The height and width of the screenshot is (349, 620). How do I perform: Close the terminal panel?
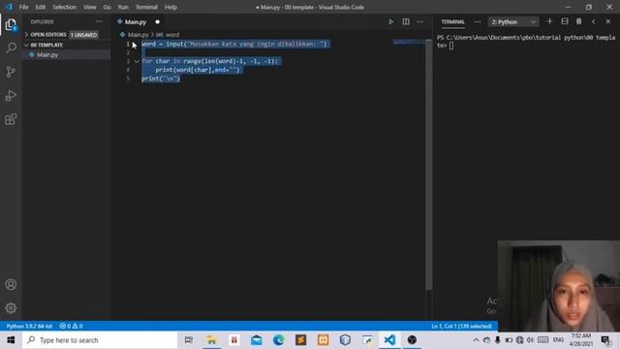(608, 21)
